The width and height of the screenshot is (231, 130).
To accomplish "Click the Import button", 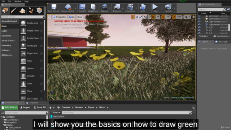I will pos(25,108).
